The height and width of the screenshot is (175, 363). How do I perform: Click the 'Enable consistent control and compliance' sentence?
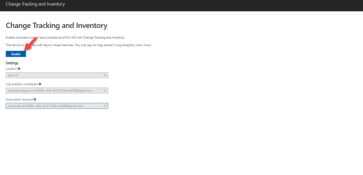point(66,38)
